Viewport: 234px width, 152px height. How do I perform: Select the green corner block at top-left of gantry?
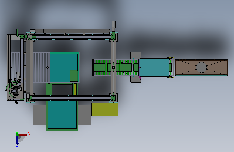tap(22, 37)
